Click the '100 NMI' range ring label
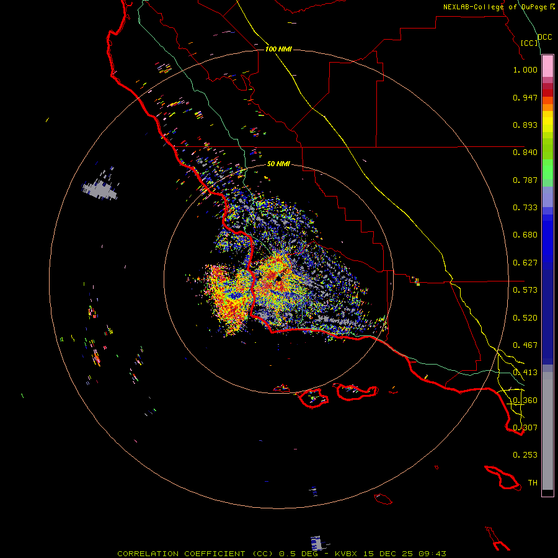The image size is (558, 558). [278, 49]
